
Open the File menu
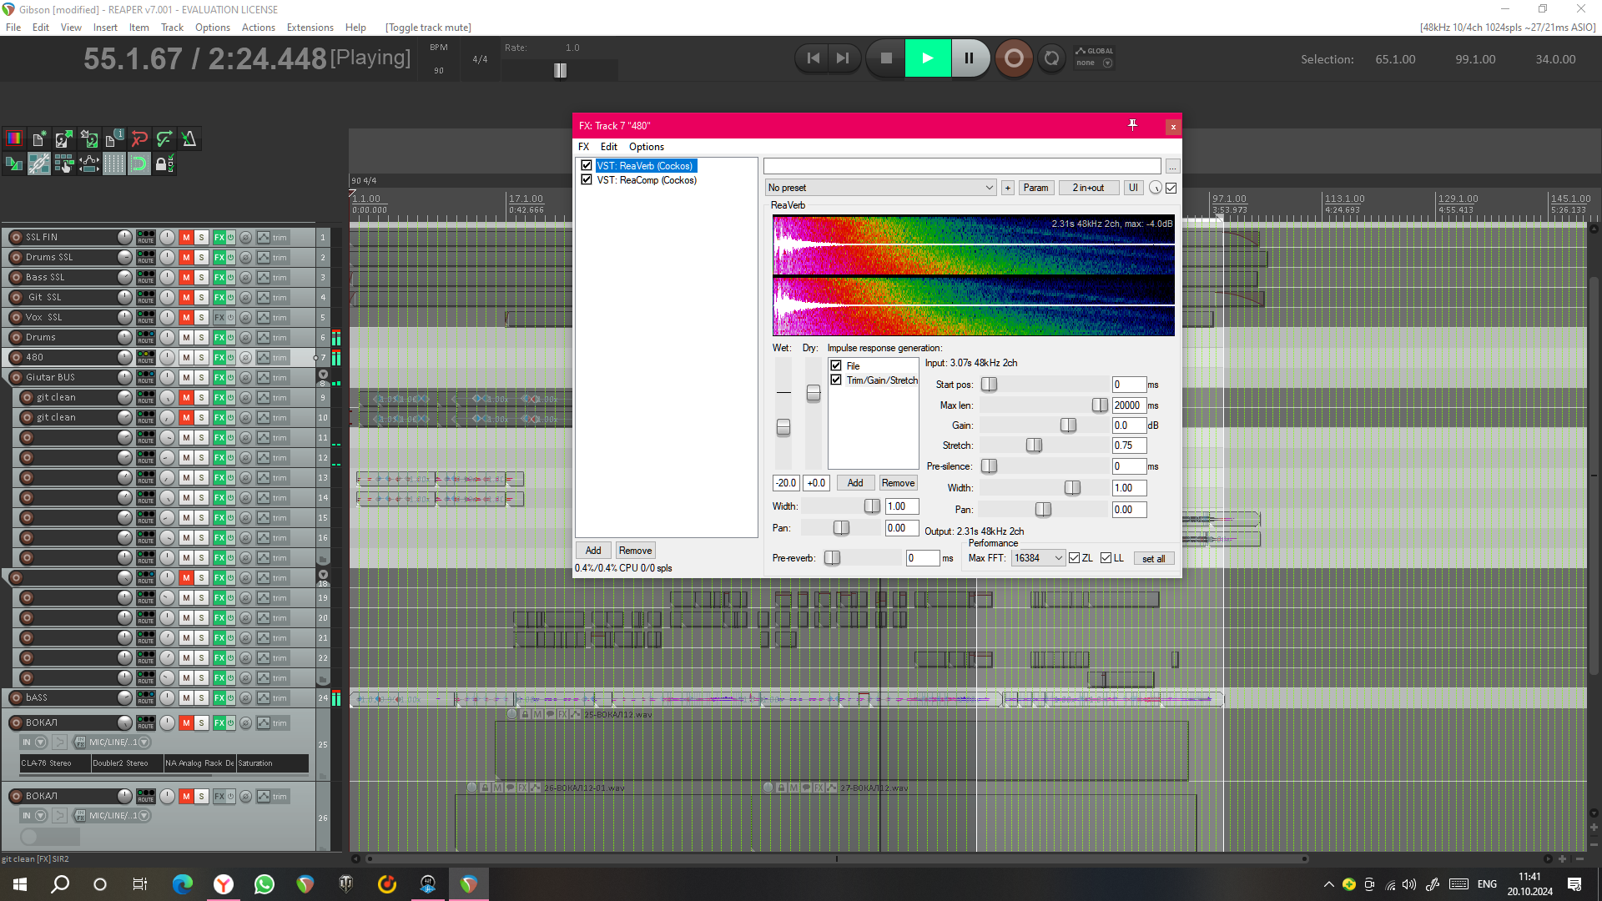[13, 28]
